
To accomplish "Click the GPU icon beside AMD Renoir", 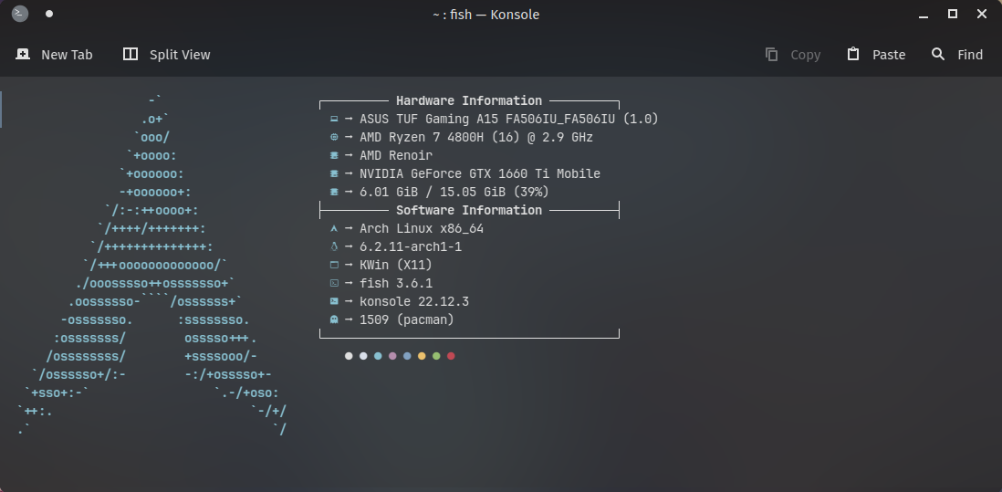I will pyautogui.click(x=334, y=155).
